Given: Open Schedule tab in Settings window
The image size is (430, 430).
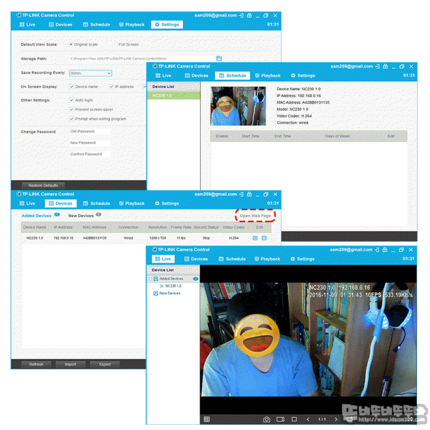Looking at the screenshot, I should coord(96,25).
